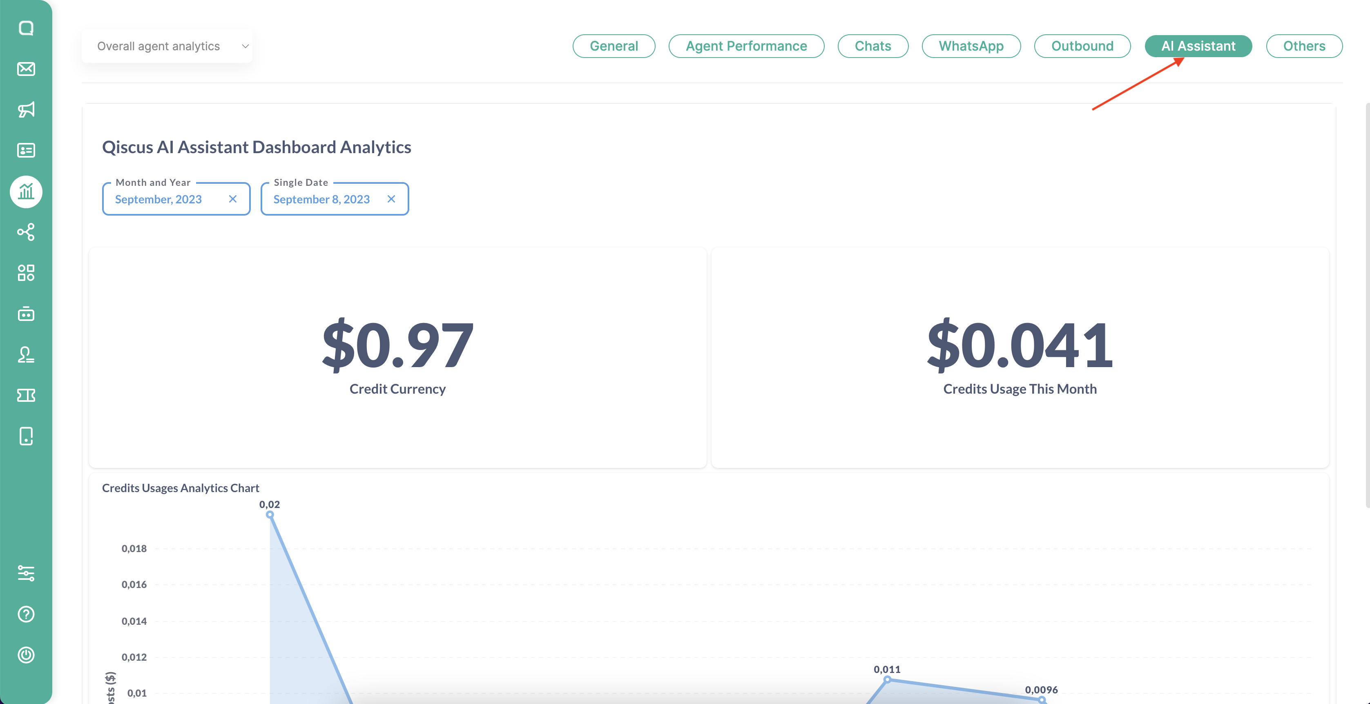Open the chatbot robot sidebar icon
1370x704 pixels.
[x=26, y=314]
